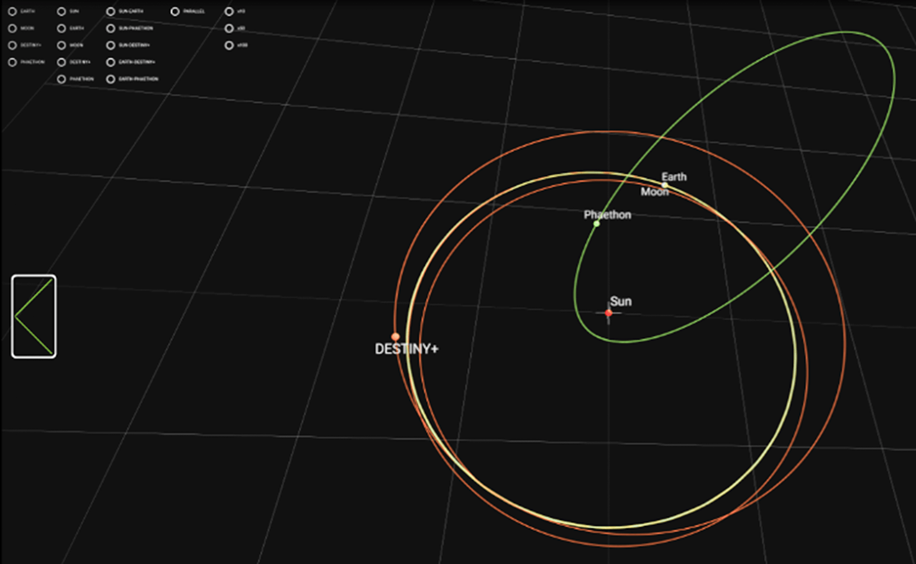
Task: Set scale to x100
Action: [229, 45]
